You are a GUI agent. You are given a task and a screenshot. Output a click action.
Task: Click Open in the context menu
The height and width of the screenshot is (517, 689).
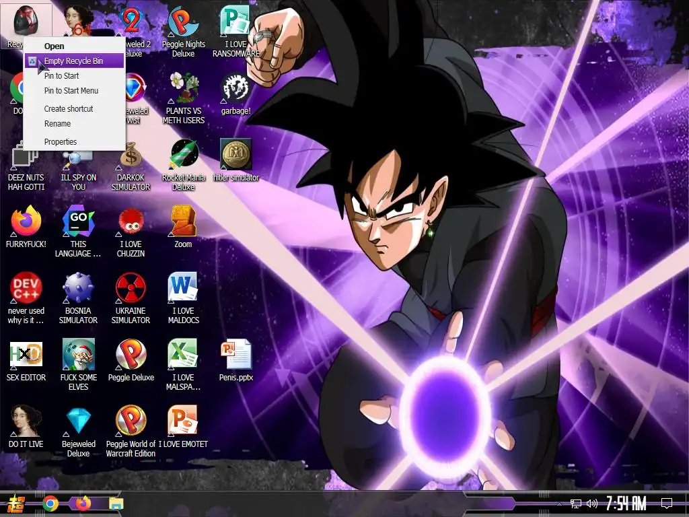pyautogui.click(x=54, y=46)
